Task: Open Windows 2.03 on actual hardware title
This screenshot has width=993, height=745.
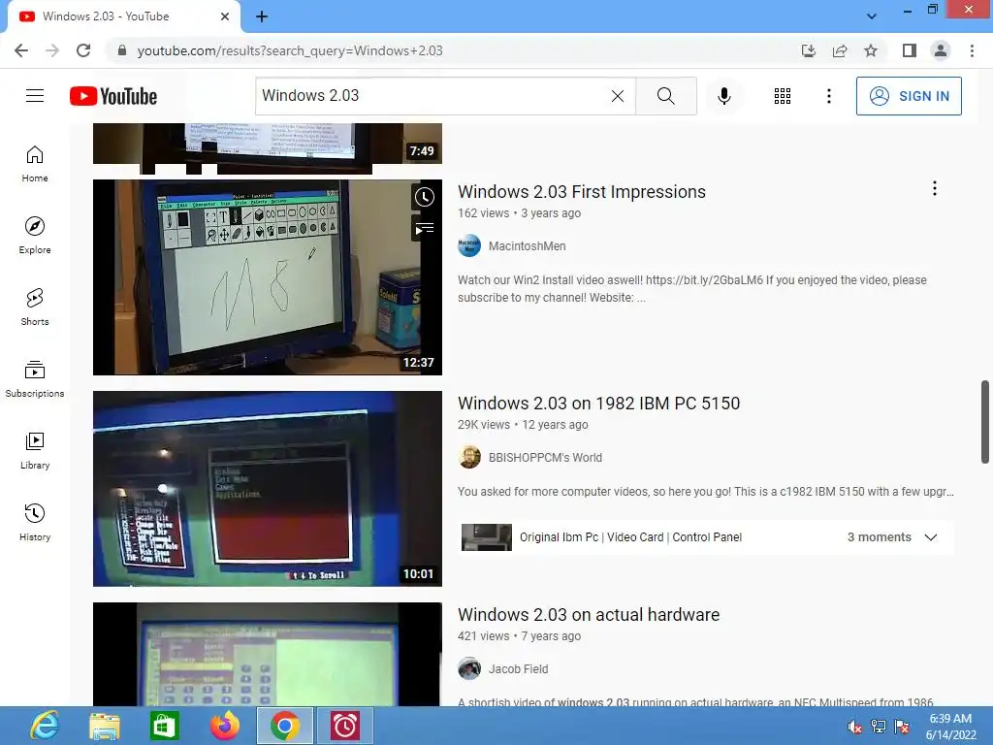Action: [x=589, y=615]
